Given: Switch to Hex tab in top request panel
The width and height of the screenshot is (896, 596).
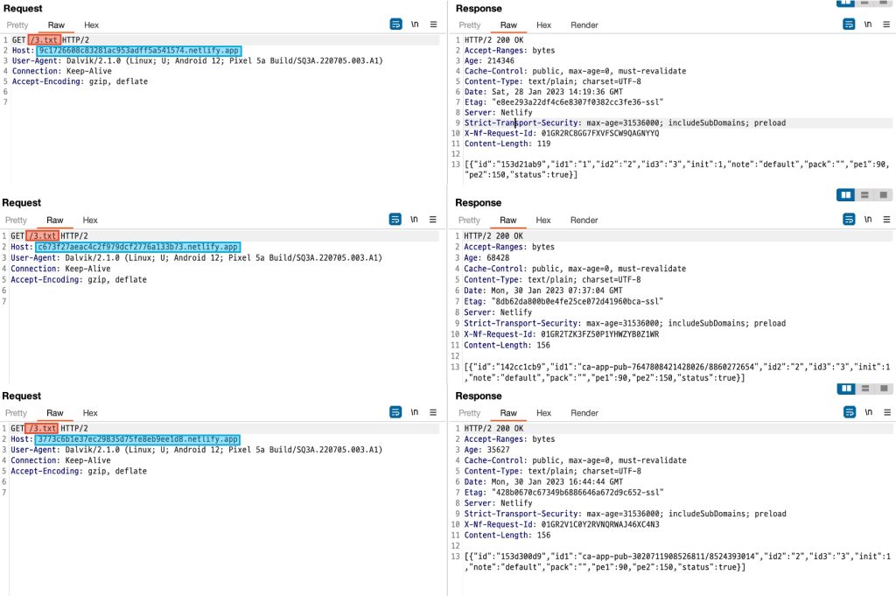Looking at the screenshot, I should (x=91, y=25).
